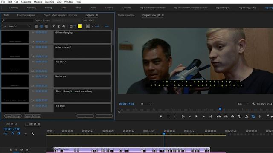Select the 'Sorry, I thought I heard something' caption
Viewport: 273px width, 153px height.
click(x=74, y=91)
